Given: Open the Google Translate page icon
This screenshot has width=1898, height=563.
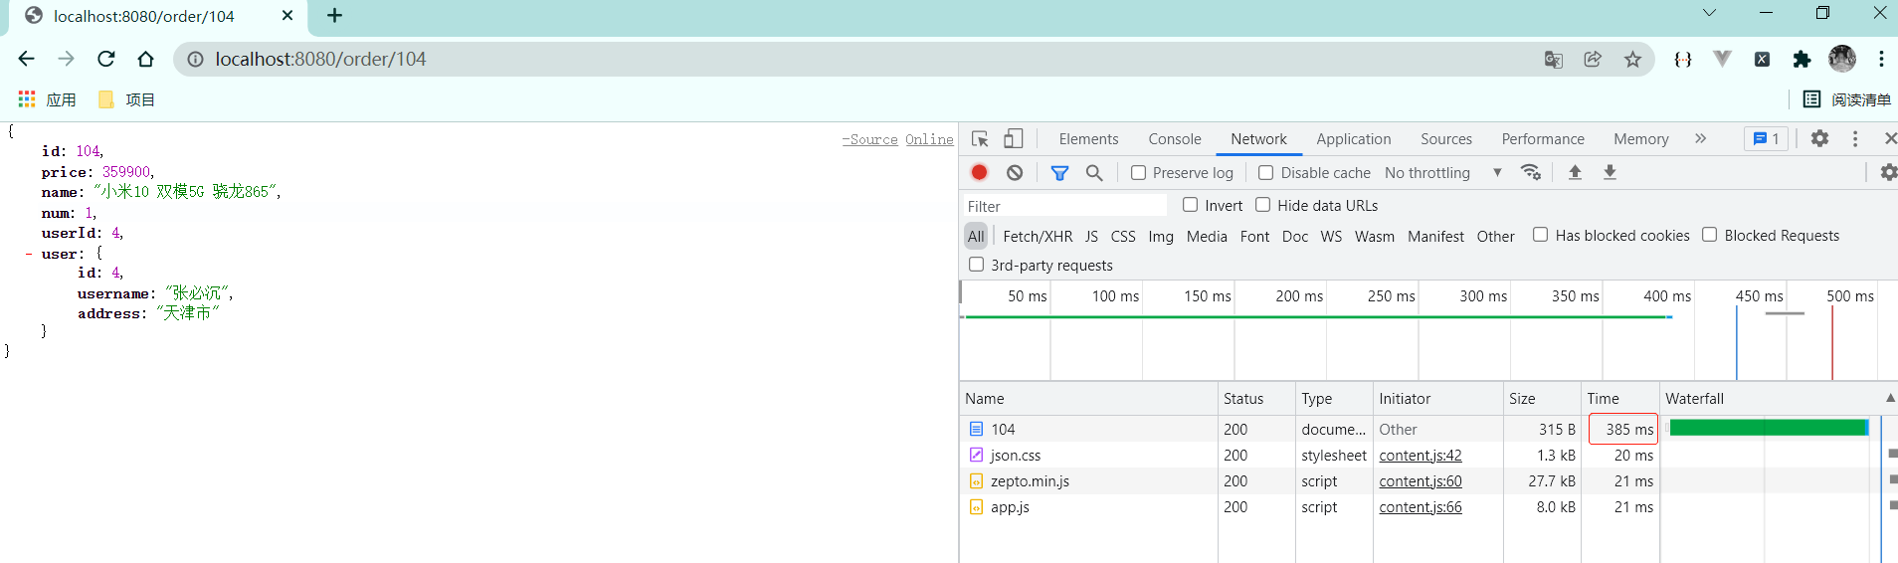Looking at the screenshot, I should pos(1553,60).
